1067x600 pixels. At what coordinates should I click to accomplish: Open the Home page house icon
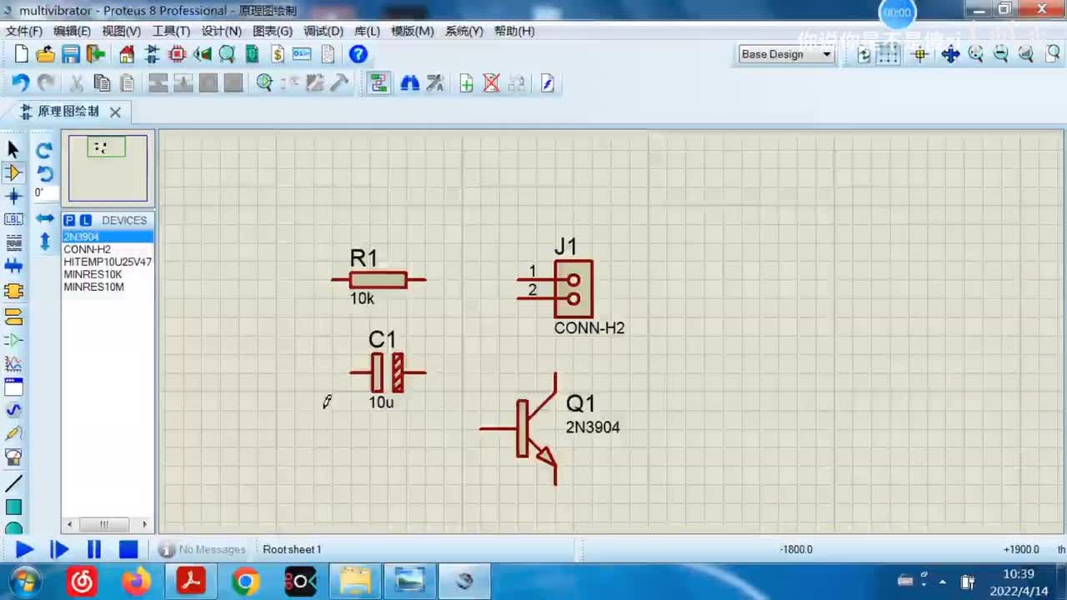pyautogui.click(x=127, y=54)
